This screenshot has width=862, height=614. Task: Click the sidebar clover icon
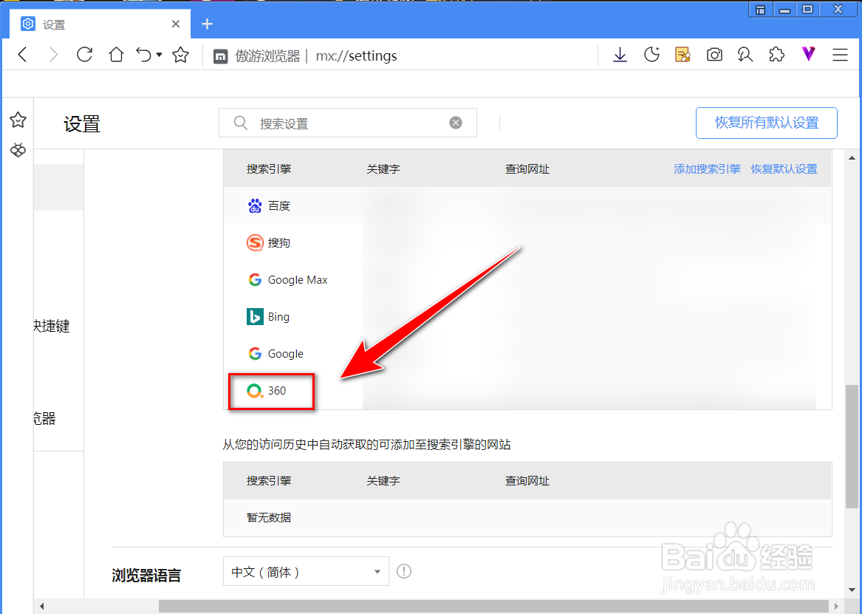pos(18,149)
